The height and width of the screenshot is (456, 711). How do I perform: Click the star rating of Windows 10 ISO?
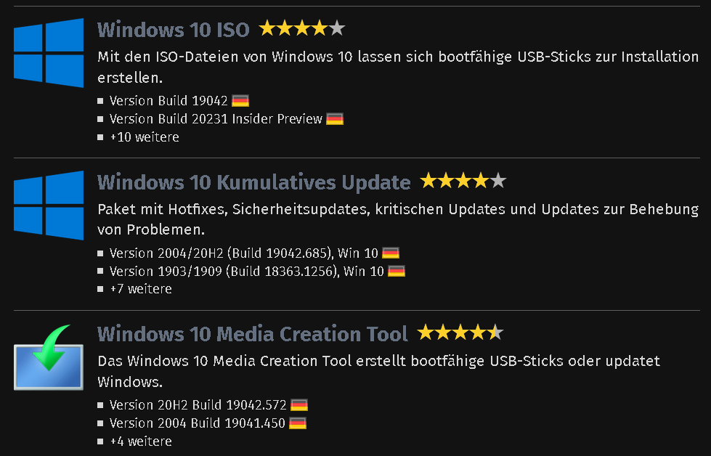pyautogui.click(x=302, y=28)
